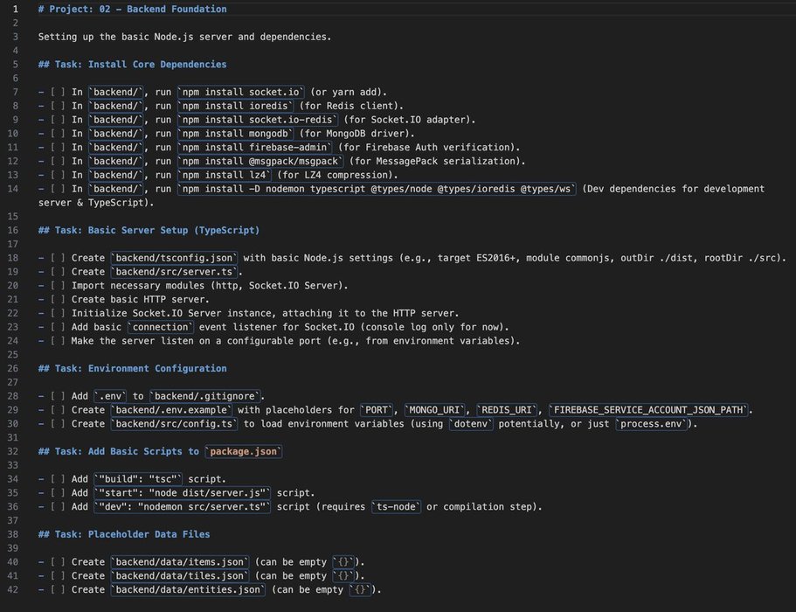Toggle the checkbox for npm install ioredis
This screenshot has height=612, width=796.
click(56, 106)
